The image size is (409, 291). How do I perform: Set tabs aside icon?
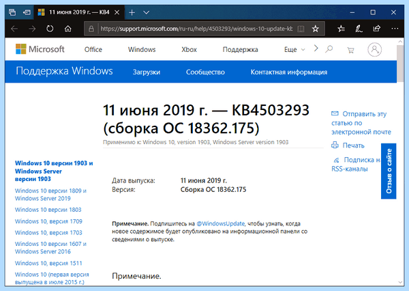click(x=27, y=12)
